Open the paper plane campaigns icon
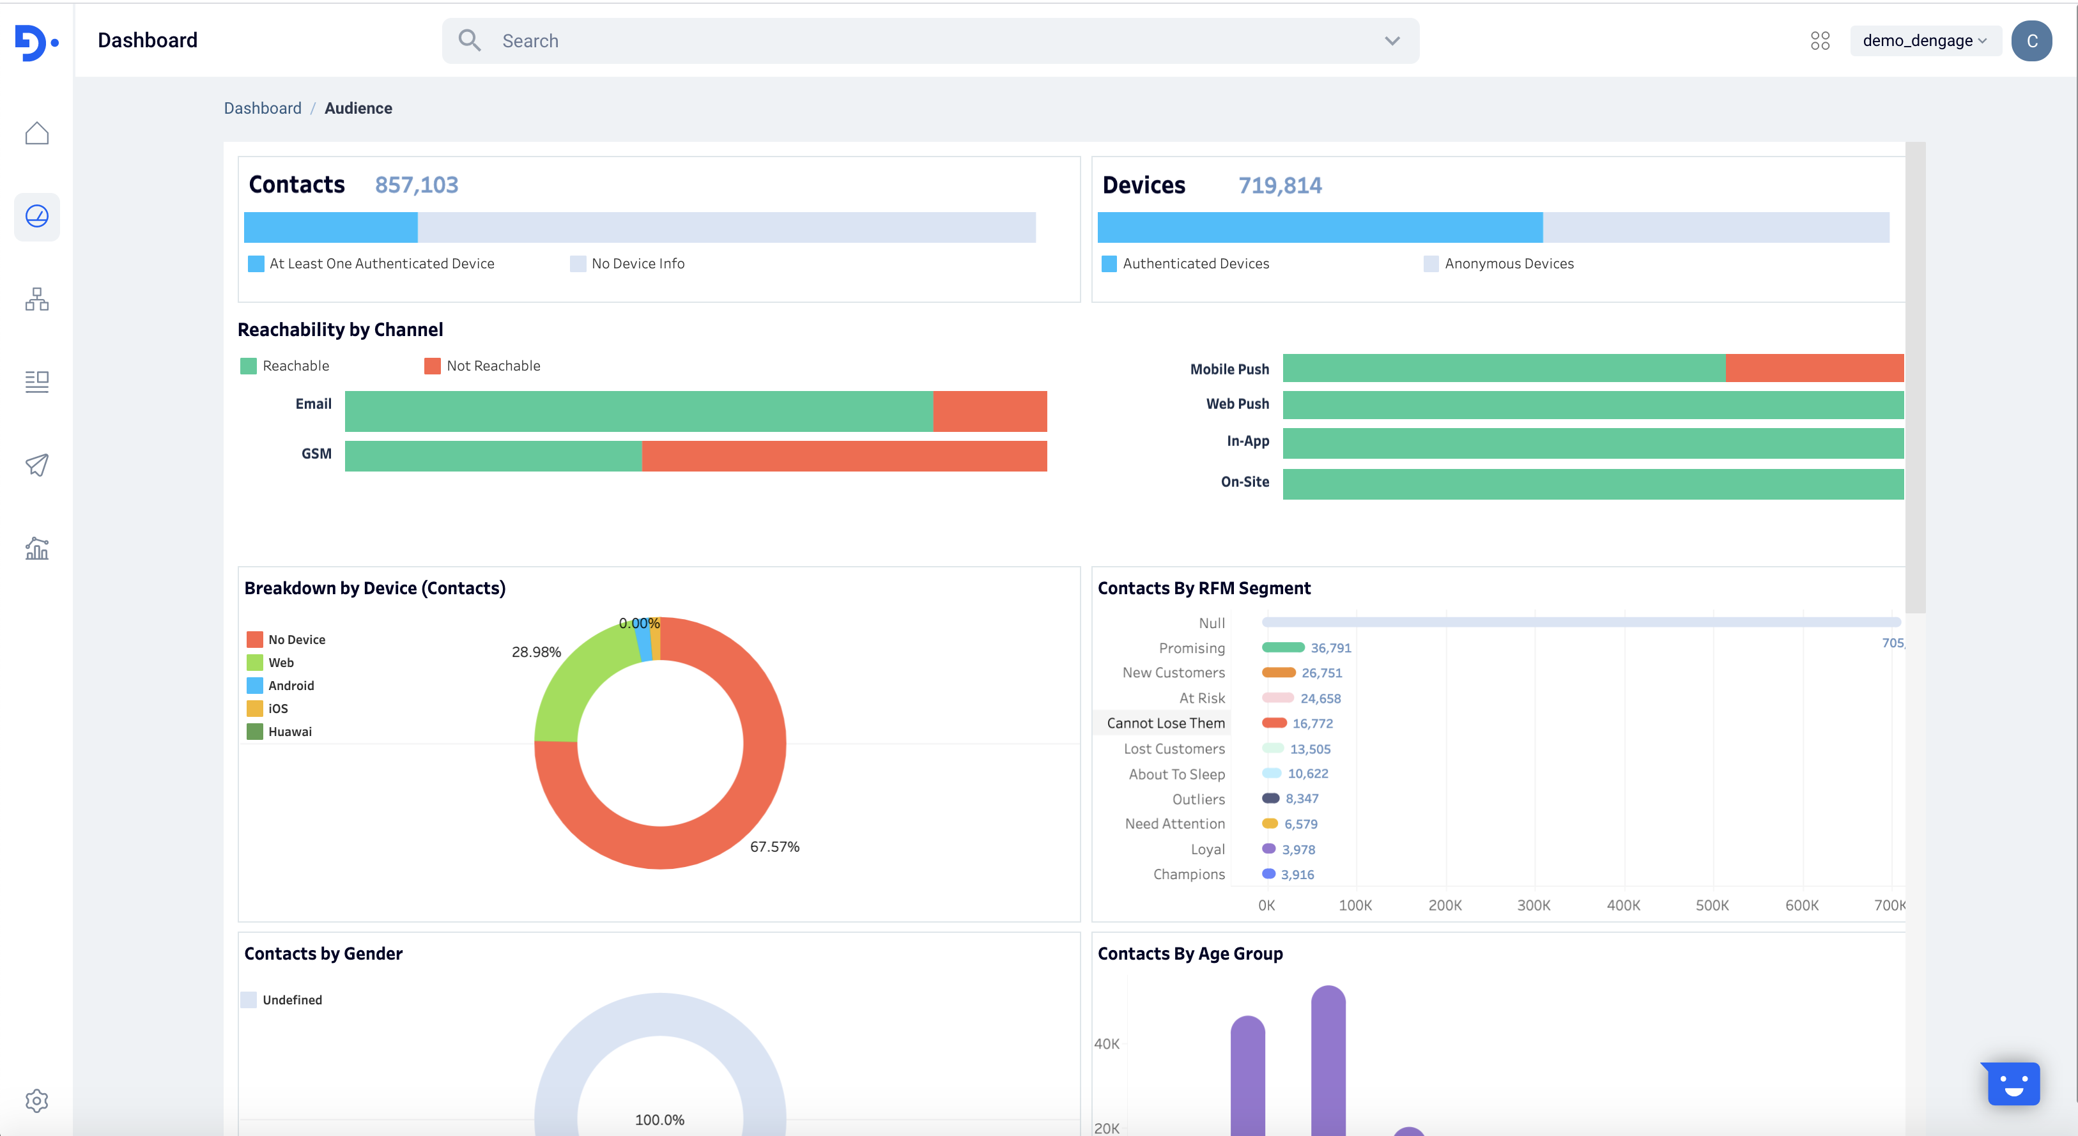Image resolution: width=2078 pixels, height=1136 pixels. pos(37,464)
